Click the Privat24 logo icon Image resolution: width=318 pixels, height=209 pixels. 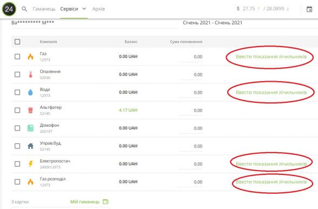point(9,9)
